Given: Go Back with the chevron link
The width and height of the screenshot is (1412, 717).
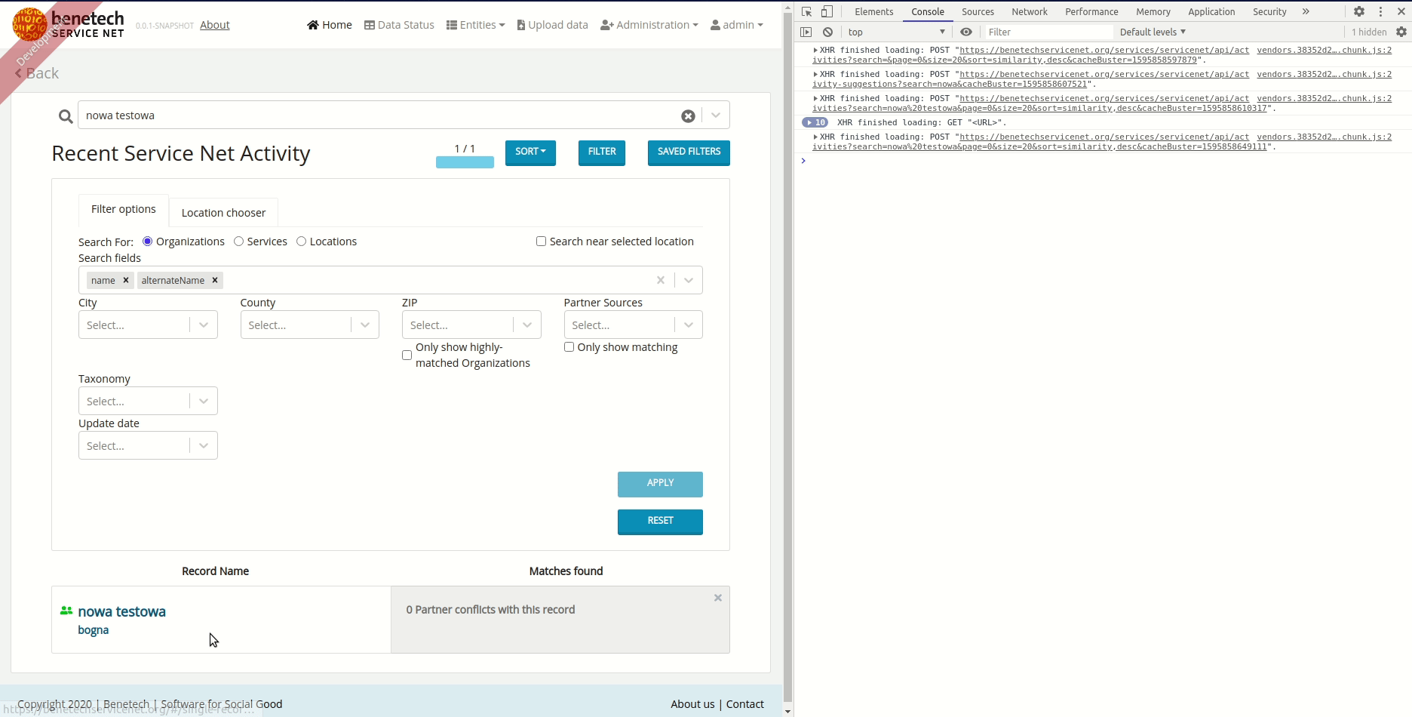Looking at the screenshot, I should coord(37,73).
